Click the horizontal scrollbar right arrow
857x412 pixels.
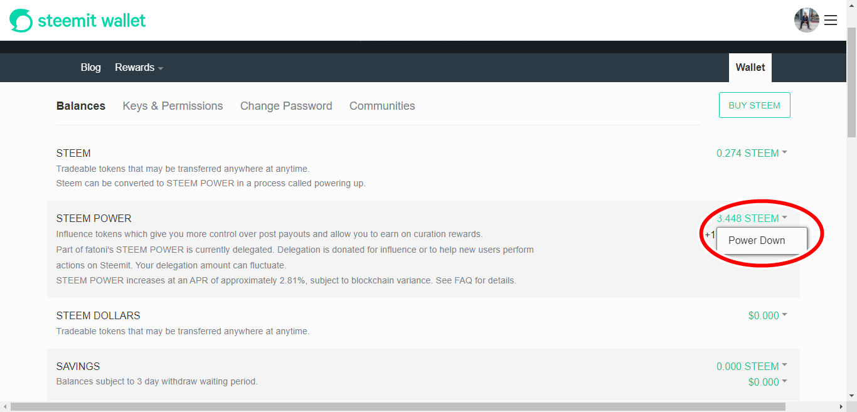[841, 407]
